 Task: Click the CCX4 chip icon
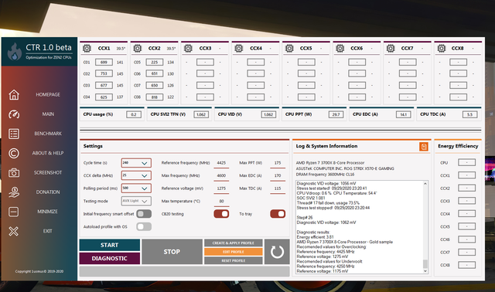click(239, 48)
